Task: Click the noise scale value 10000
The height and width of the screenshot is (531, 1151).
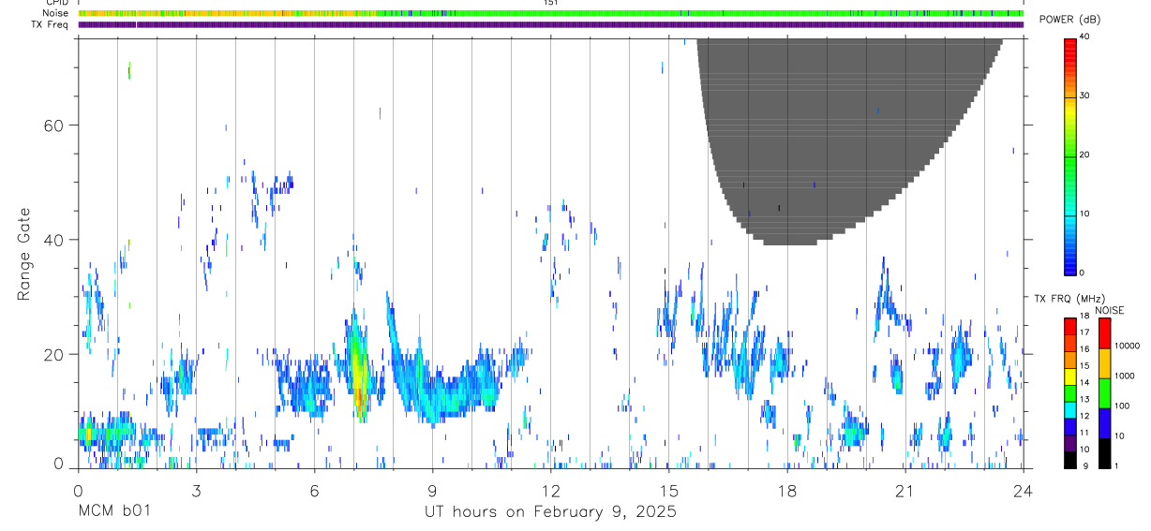Action: pyautogui.click(x=1126, y=346)
